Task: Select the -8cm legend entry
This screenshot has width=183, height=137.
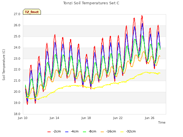Action: 89,131
